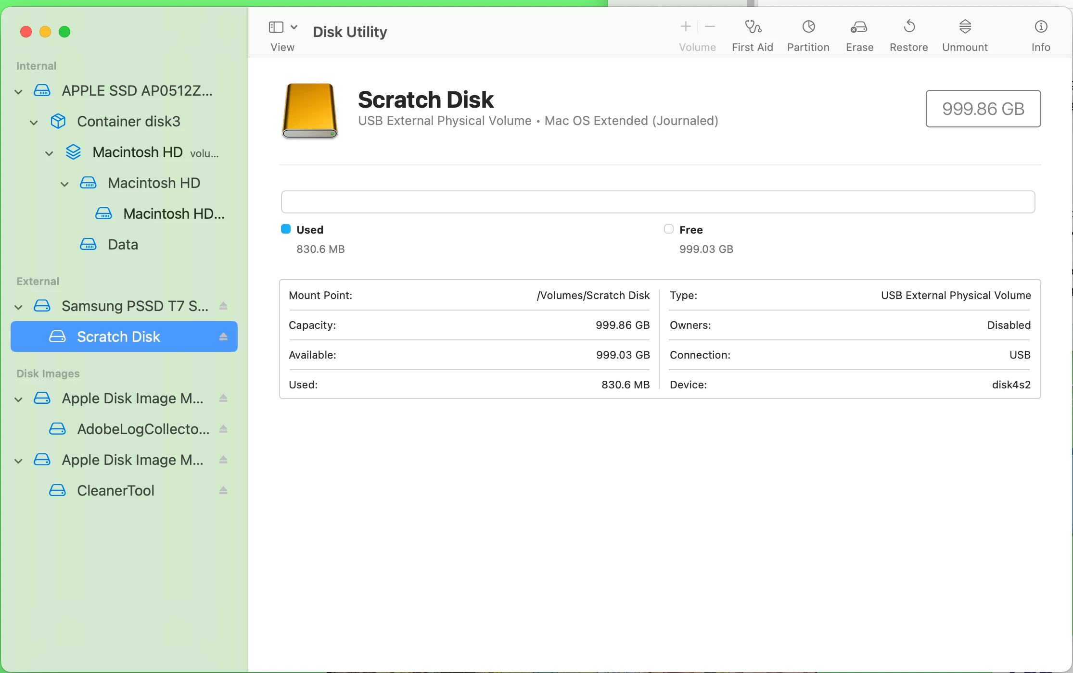Click the Restore toolbar icon
The image size is (1073, 673).
point(909,27)
